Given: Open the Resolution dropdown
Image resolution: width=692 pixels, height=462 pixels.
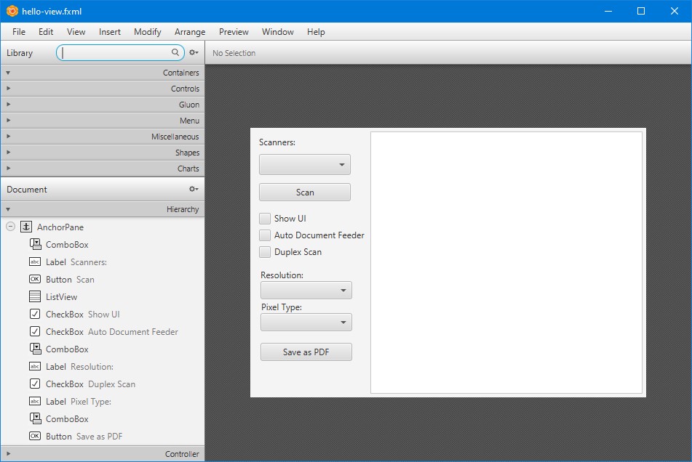Looking at the screenshot, I should [x=306, y=291].
